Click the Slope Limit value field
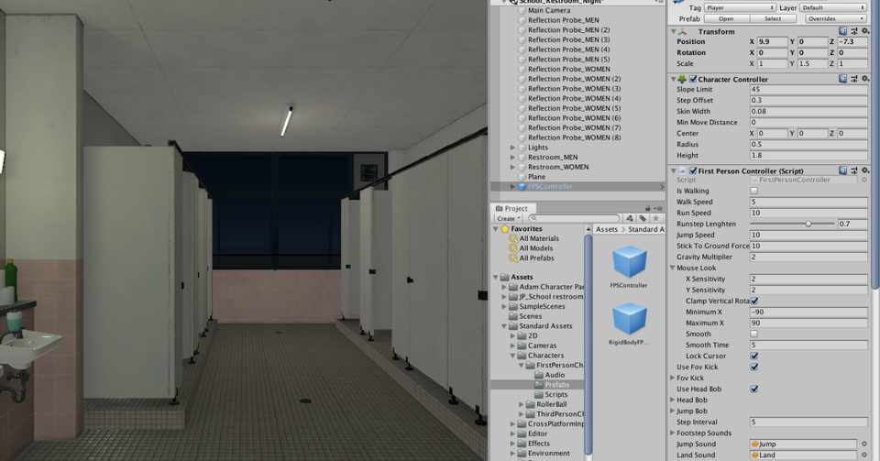The height and width of the screenshot is (461, 880). [x=808, y=89]
